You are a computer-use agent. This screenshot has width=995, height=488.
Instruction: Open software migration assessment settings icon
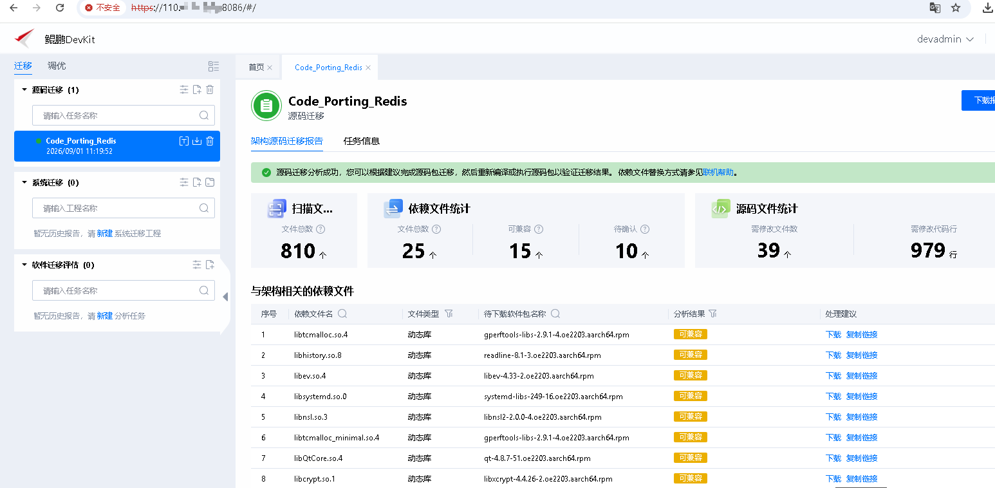click(x=197, y=265)
